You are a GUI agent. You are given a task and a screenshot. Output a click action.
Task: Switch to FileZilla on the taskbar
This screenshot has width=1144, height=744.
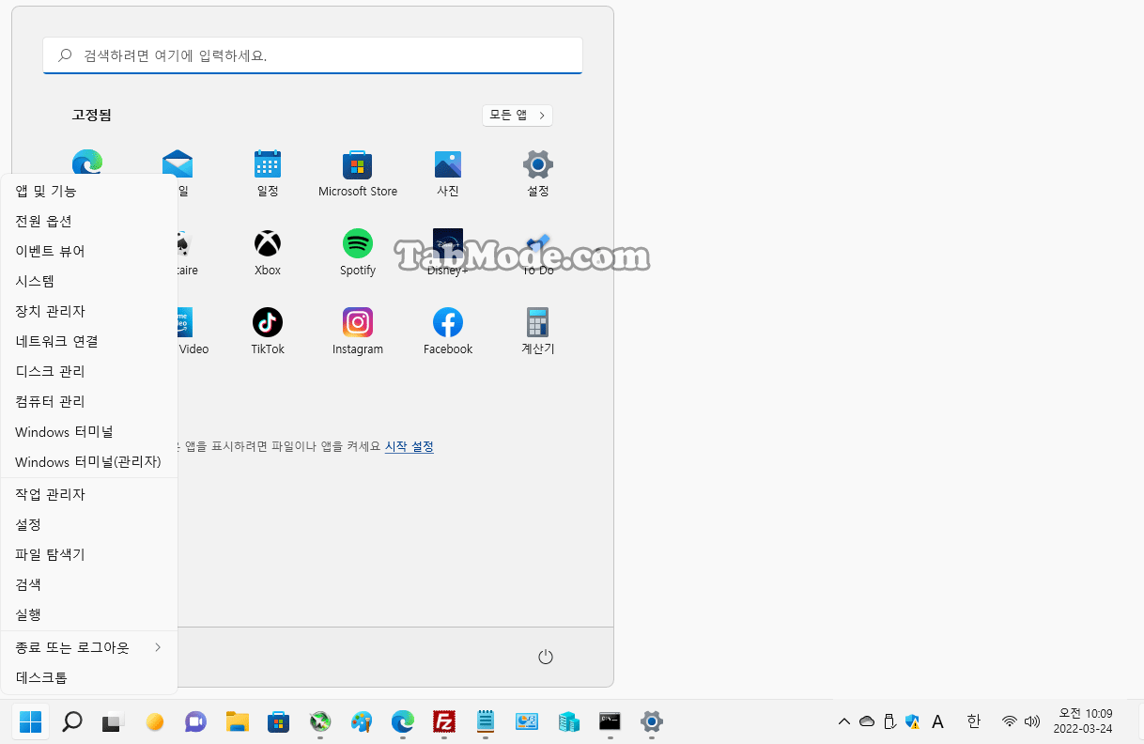click(x=444, y=721)
